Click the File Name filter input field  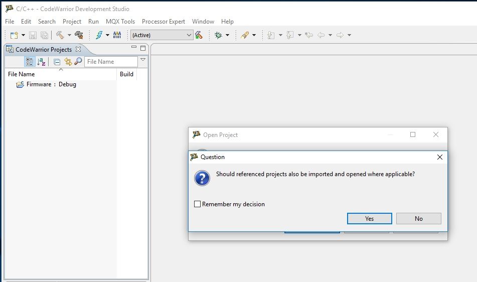pyautogui.click(x=111, y=62)
